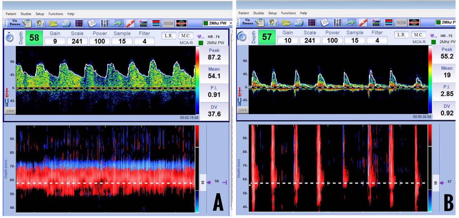Open the Studies menu in panel B
This screenshot has height=218, width=459.
click(x=259, y=13)
